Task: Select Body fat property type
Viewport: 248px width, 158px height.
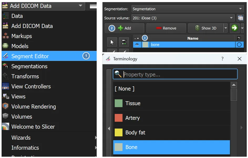Action: click(172, 132)
